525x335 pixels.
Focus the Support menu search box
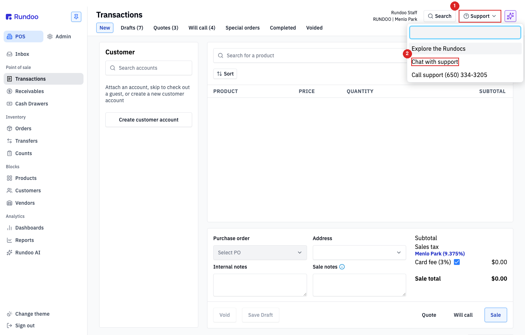coord(465,32)
